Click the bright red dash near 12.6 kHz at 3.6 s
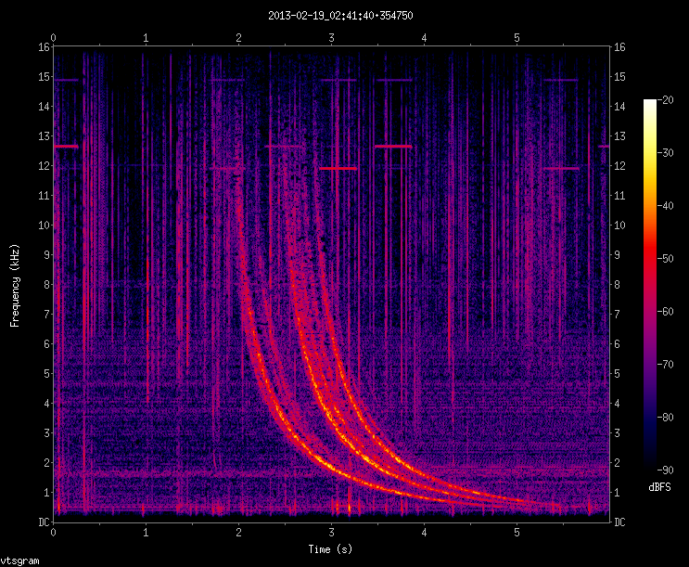The height and width of the screenshot is (567, 689). (392, 147)
